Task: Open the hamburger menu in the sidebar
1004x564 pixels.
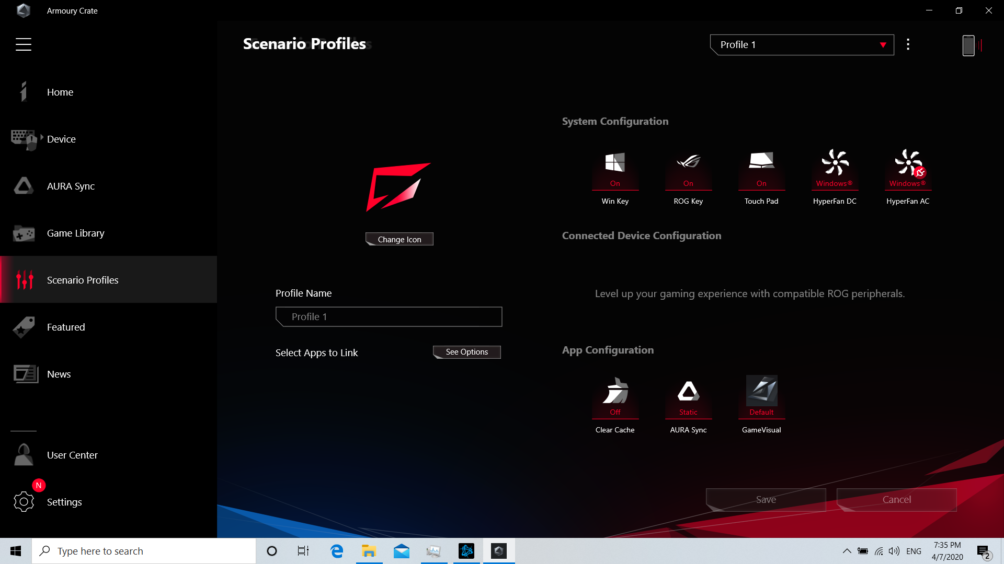Action: pos(24,44)
